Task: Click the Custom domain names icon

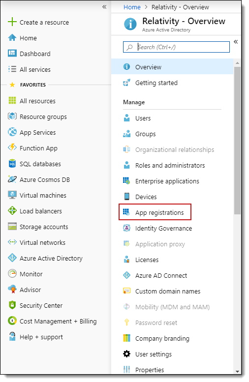Action: 126,291
